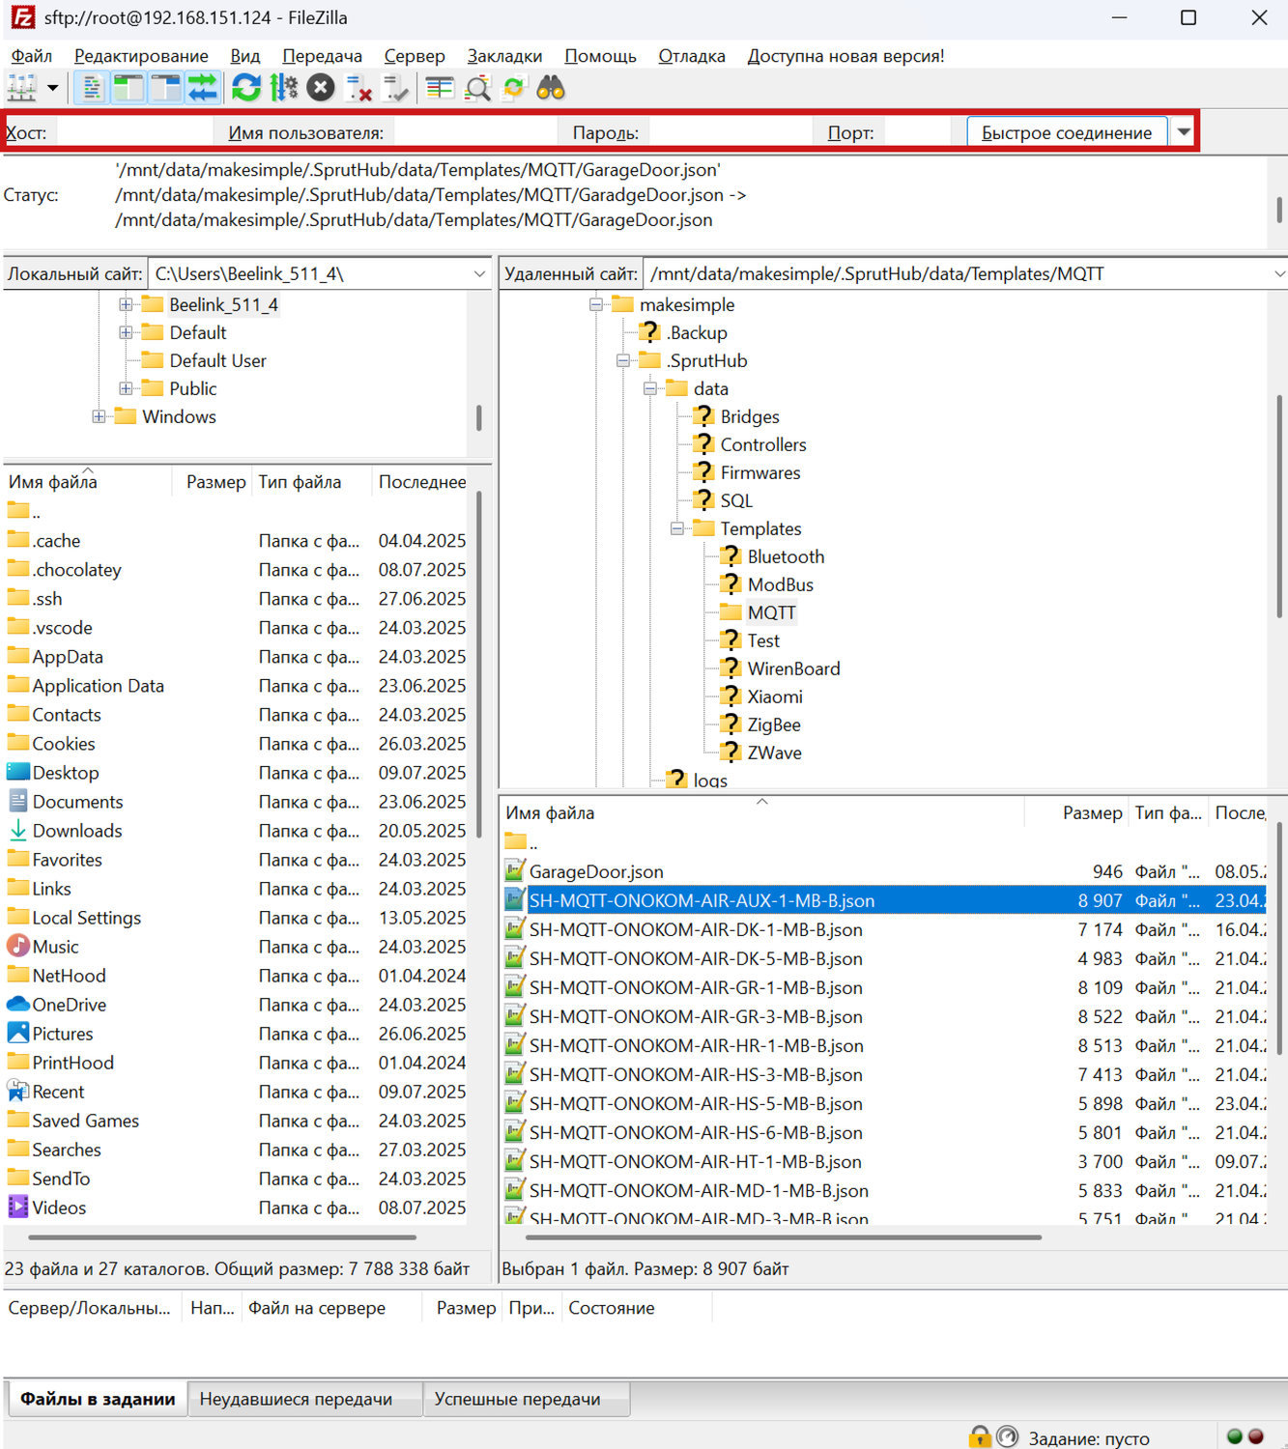Expand the Windows folder in local tree
Image resolution: width=1288 pixels, height=1449 pixels.
(x=99, y=416)
